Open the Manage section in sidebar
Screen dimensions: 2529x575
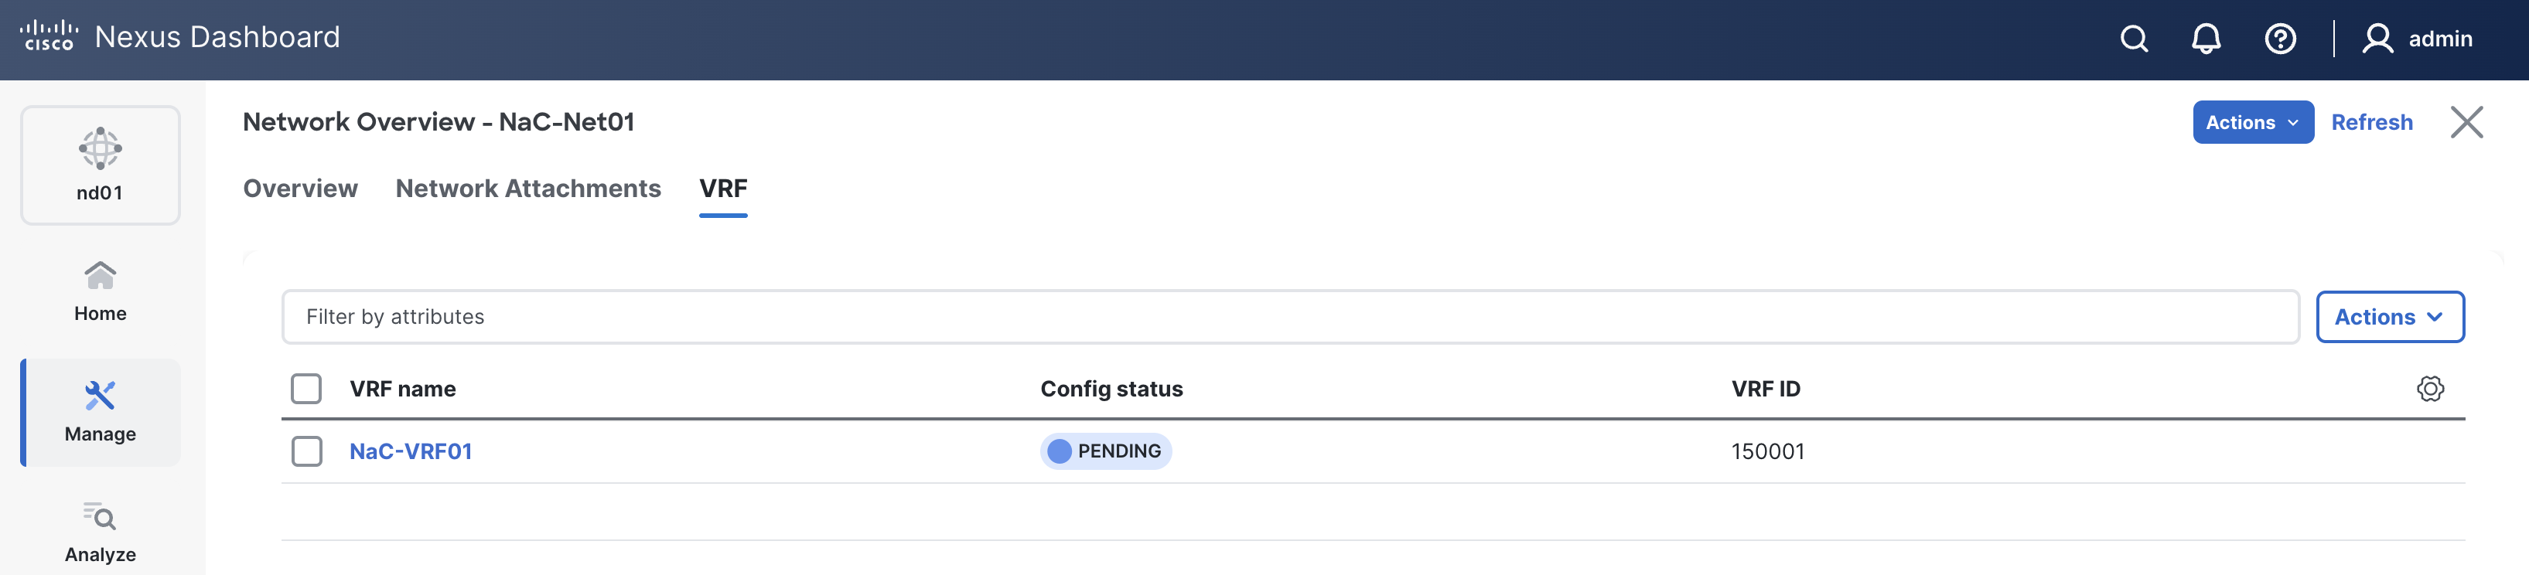(100, 412)
